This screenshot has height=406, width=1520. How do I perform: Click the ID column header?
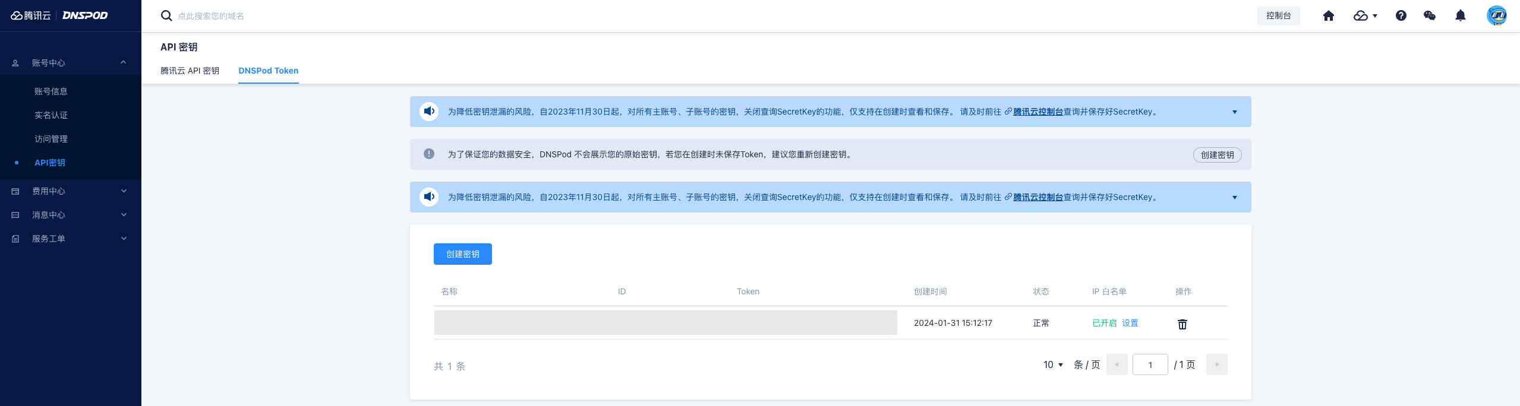[x=622, y=291]
